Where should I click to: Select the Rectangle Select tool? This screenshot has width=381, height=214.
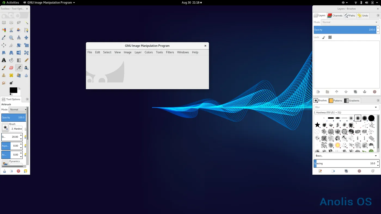(x=4, y=23)
